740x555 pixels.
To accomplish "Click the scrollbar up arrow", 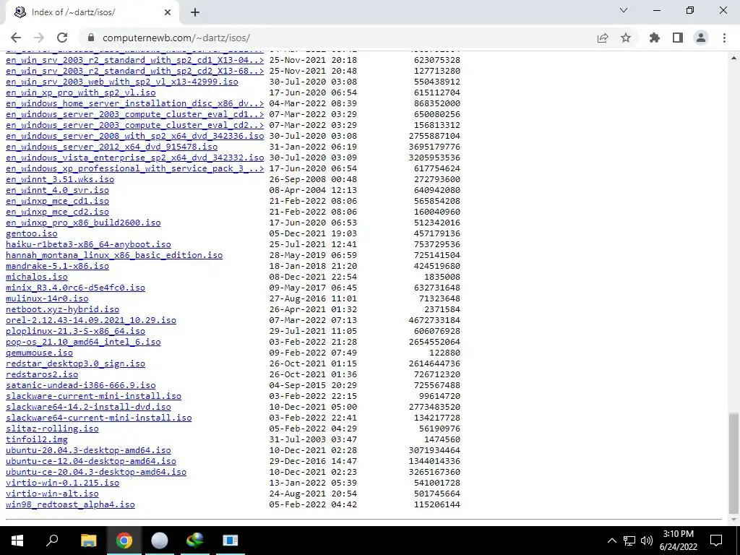I will click(733, 58).
